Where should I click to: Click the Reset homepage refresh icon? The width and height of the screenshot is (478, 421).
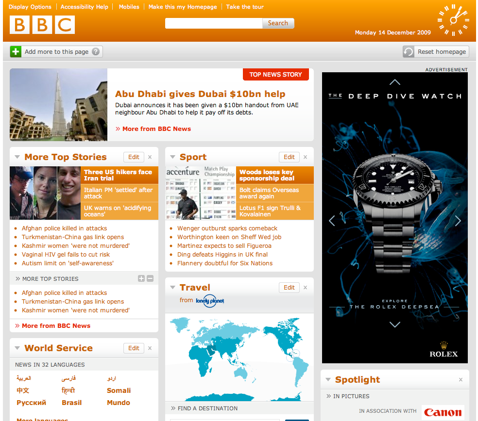[x=409, y=52]
